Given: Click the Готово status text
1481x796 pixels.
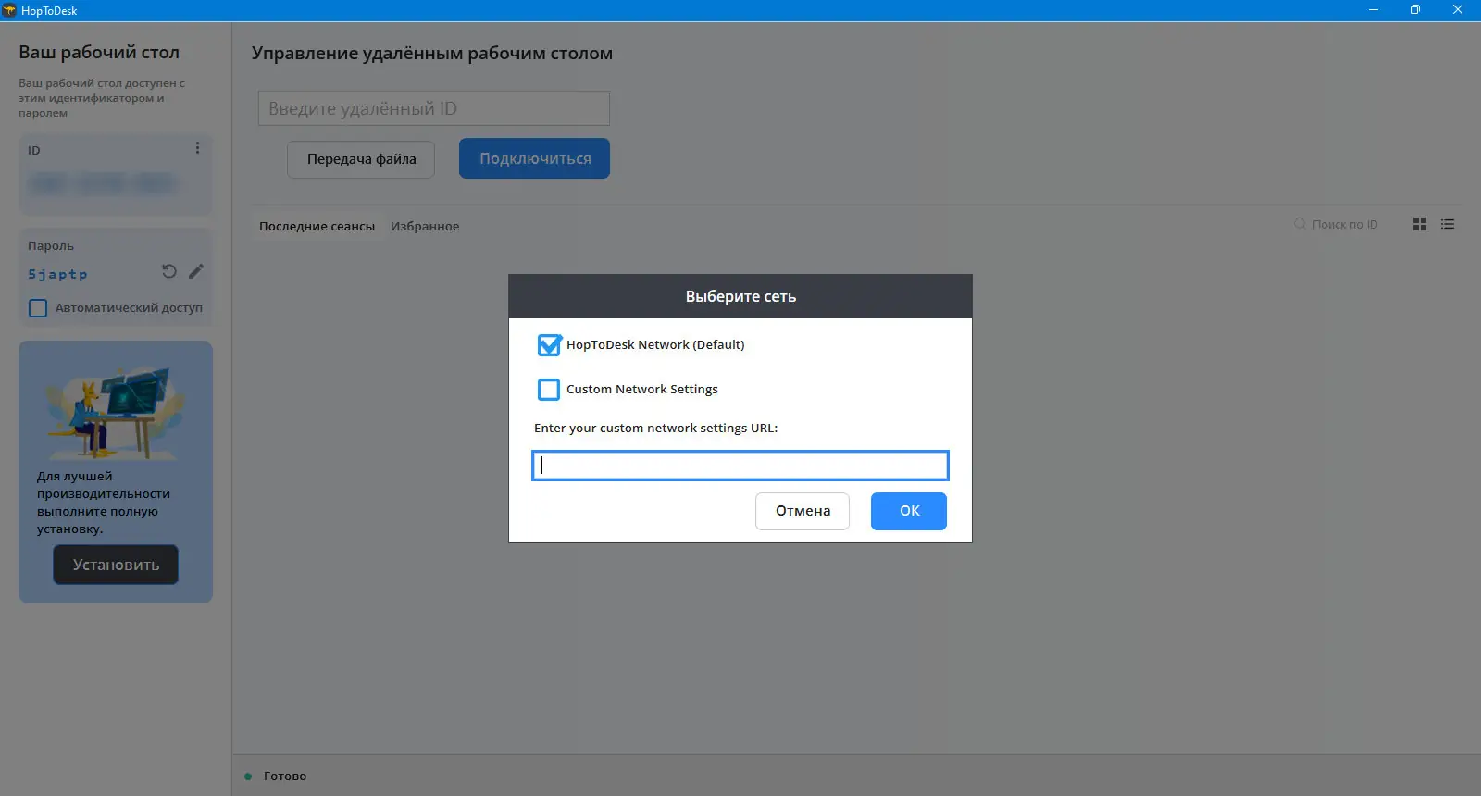Looking at the screenshot, I should coord(285,777).
